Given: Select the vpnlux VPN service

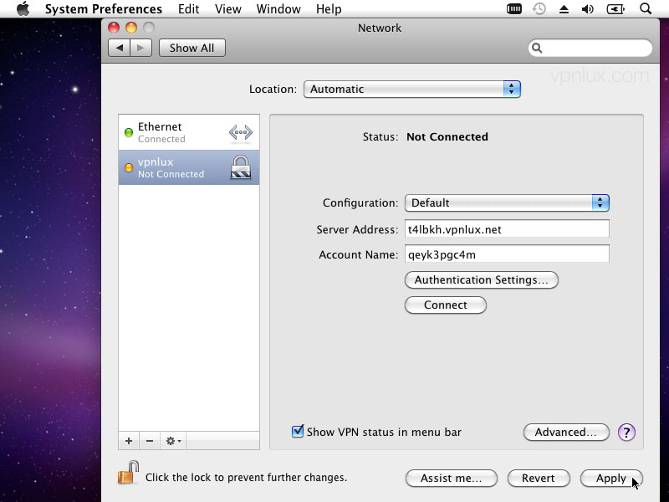Looking at the screenshot, I should click(189, 167).
